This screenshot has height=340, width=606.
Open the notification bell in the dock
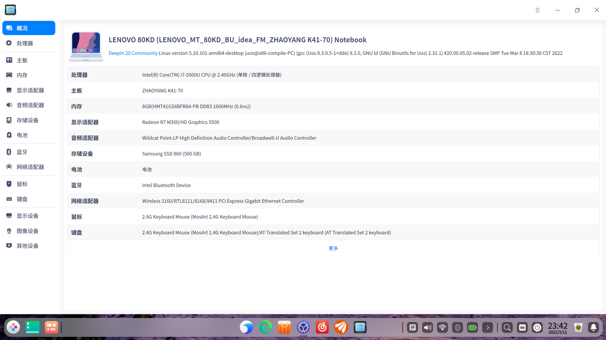point(593,328)
